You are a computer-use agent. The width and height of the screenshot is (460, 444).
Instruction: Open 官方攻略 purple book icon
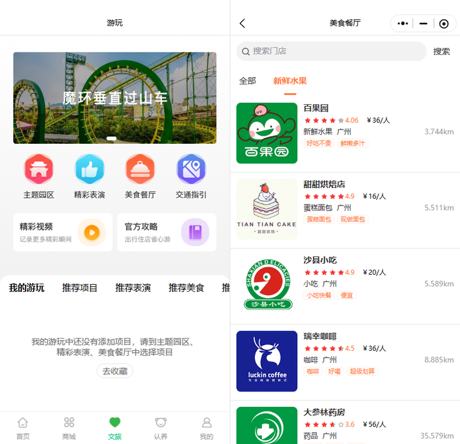(x=195, y=233)
